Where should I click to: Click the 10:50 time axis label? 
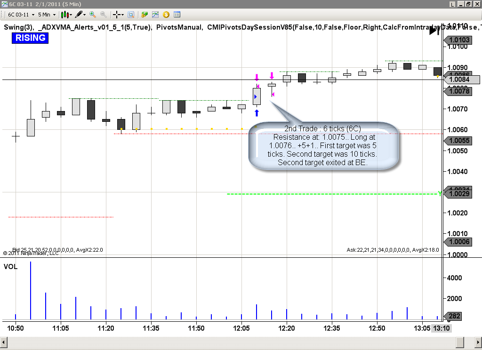coord(16,328)
